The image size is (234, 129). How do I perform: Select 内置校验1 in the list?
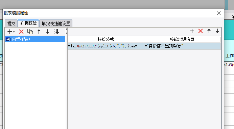[35, 39]
